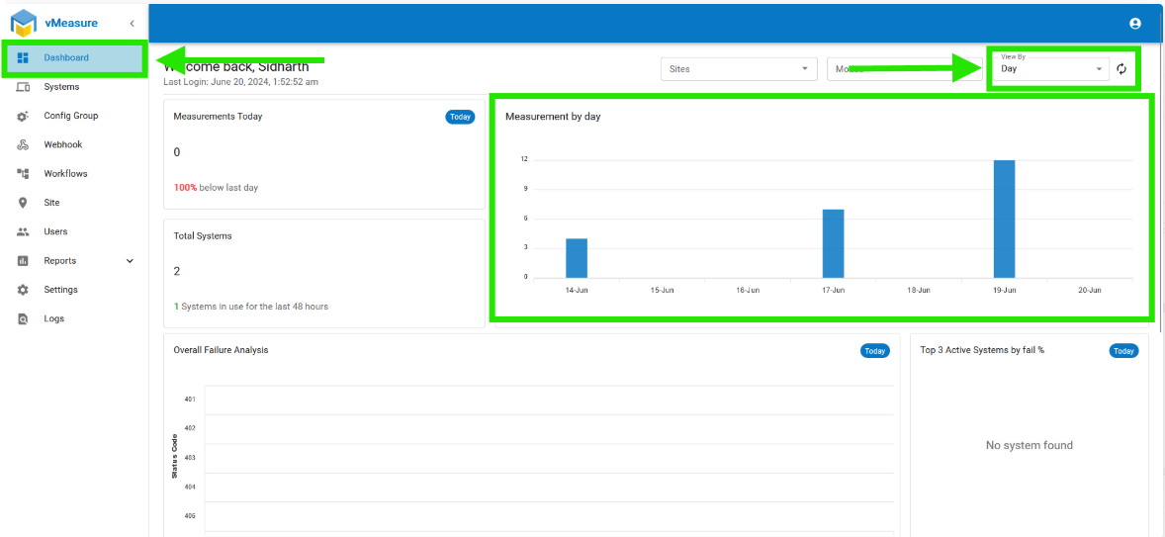Click the 19-Jun bar in chart
Image resolution: width=1165 pixels, height=537 pixels.
tap(1005, 220)
